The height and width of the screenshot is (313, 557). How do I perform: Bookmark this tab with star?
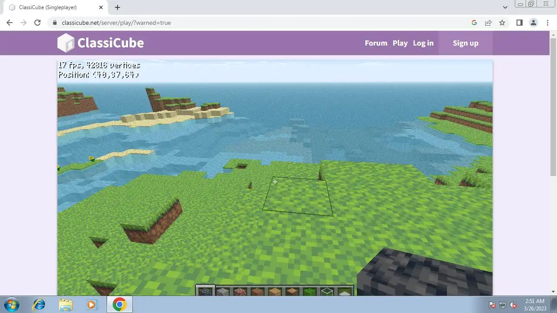[x=502, y=23]
